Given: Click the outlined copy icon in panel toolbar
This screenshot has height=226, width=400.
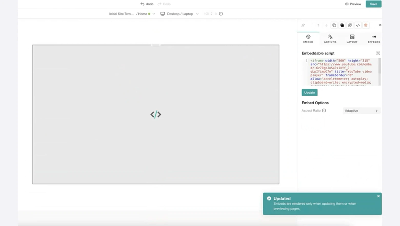Looking at the screenshot, I should tap(334, 25).
